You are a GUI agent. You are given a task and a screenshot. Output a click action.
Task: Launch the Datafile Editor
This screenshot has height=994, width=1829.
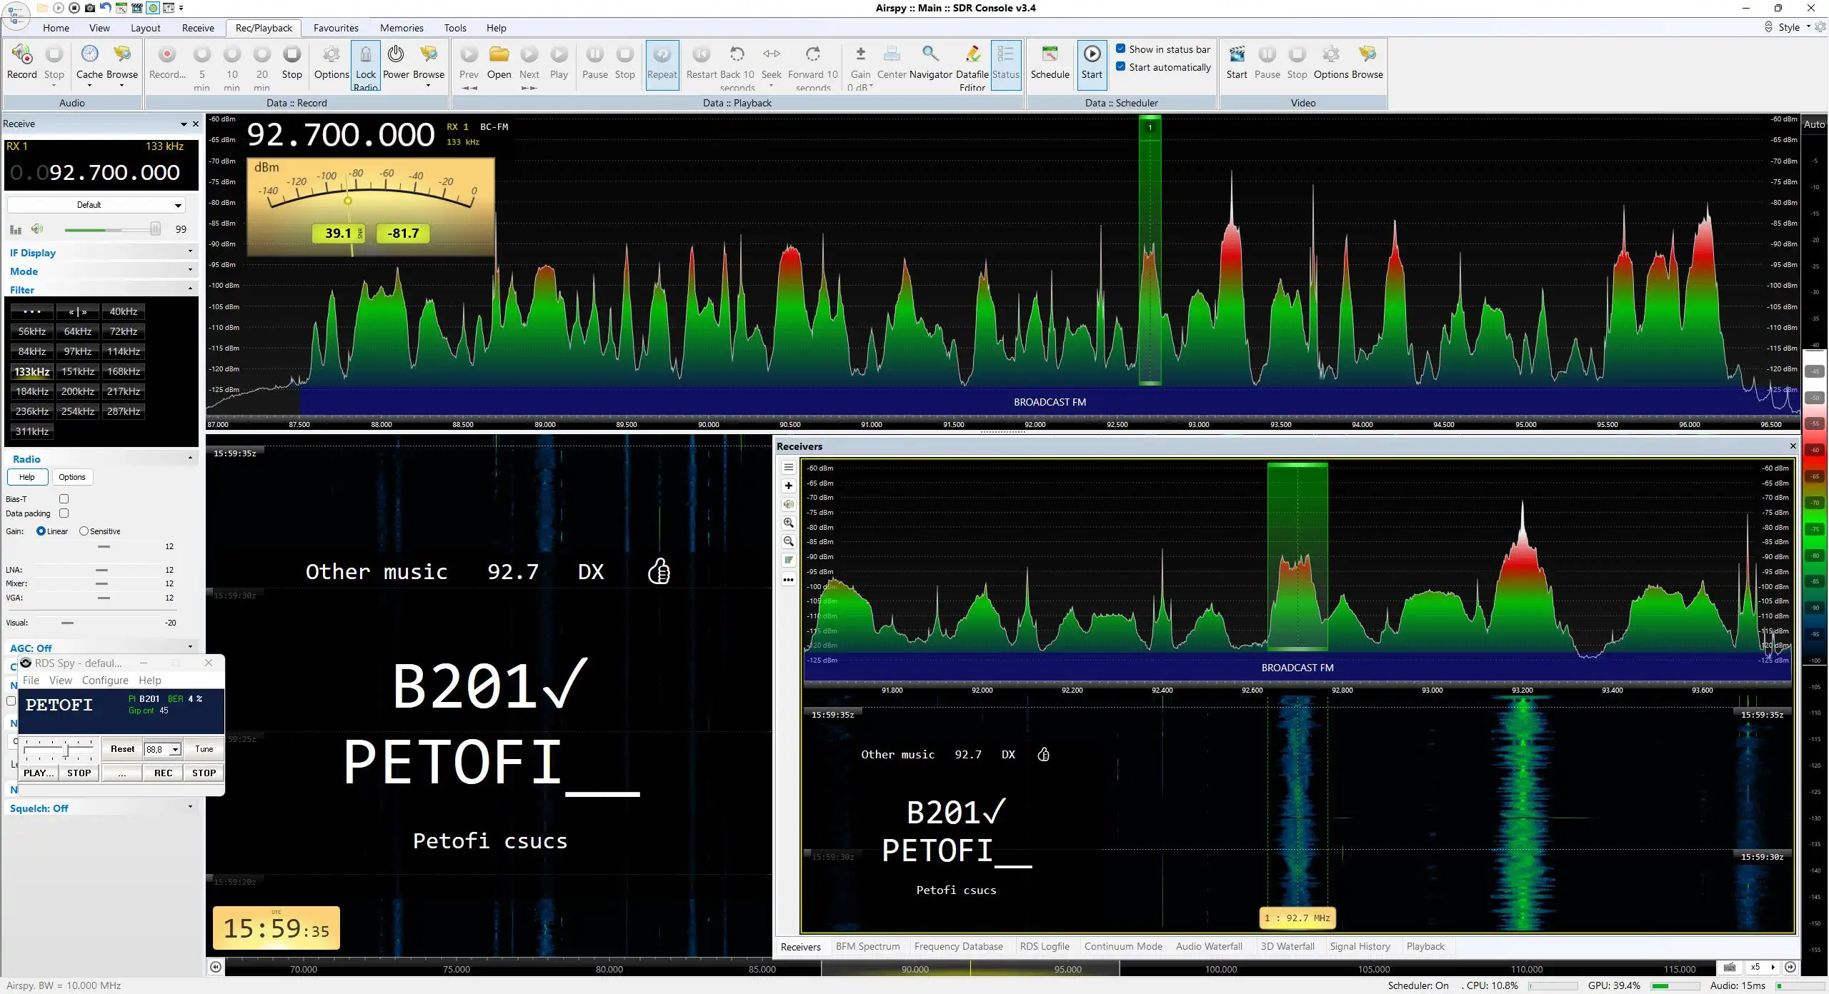pos(972,54)
